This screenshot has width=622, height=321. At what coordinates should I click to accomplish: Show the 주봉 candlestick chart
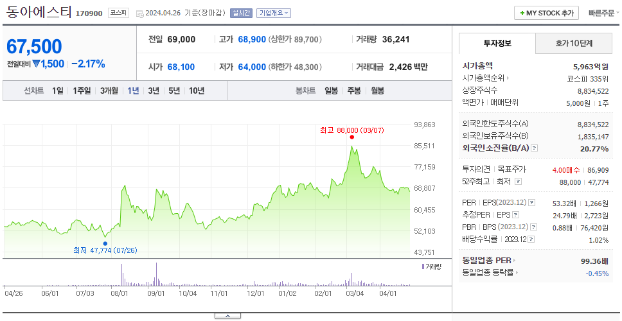[x=354, y=91]
